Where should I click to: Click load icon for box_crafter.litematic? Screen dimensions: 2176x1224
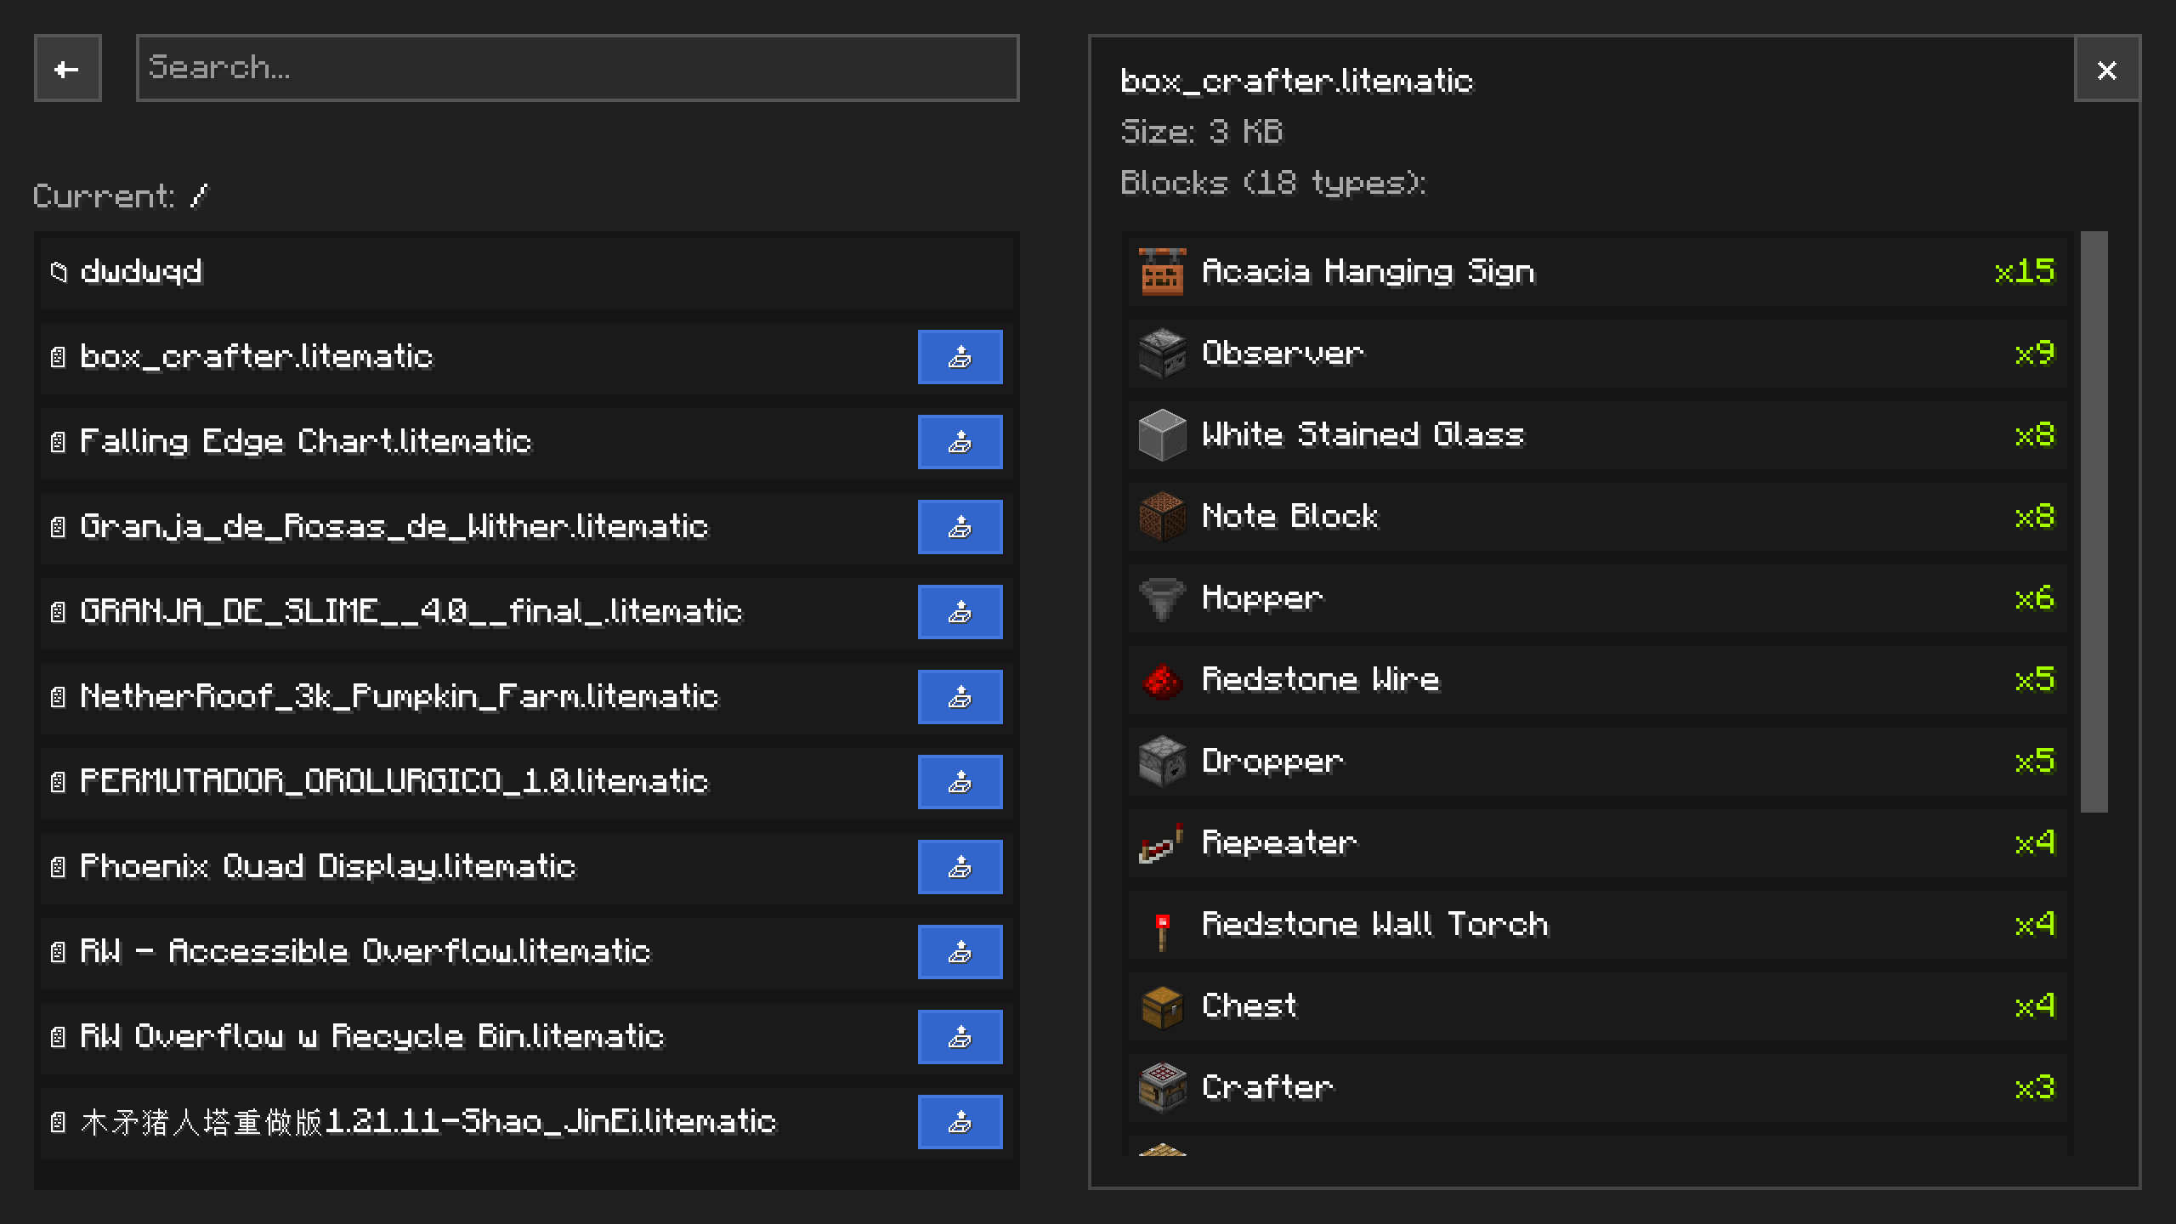coord(960,357)
